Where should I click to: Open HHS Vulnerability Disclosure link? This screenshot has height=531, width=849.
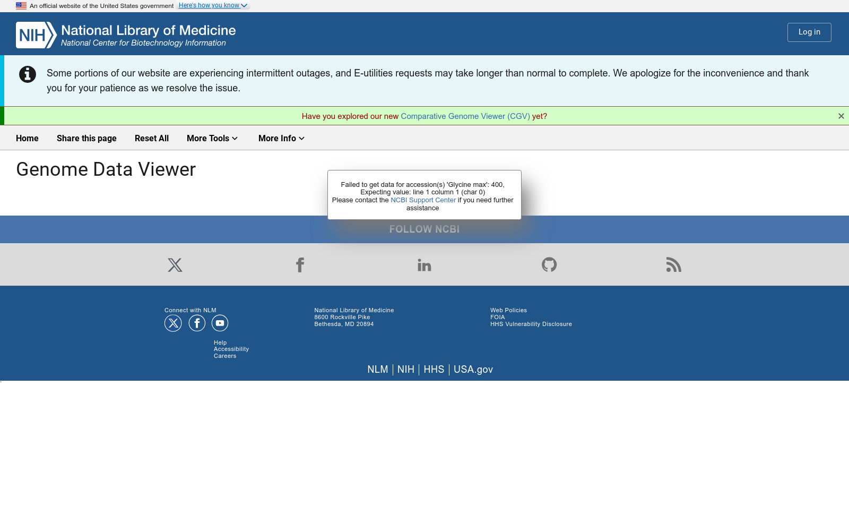[x=531, y=324]
